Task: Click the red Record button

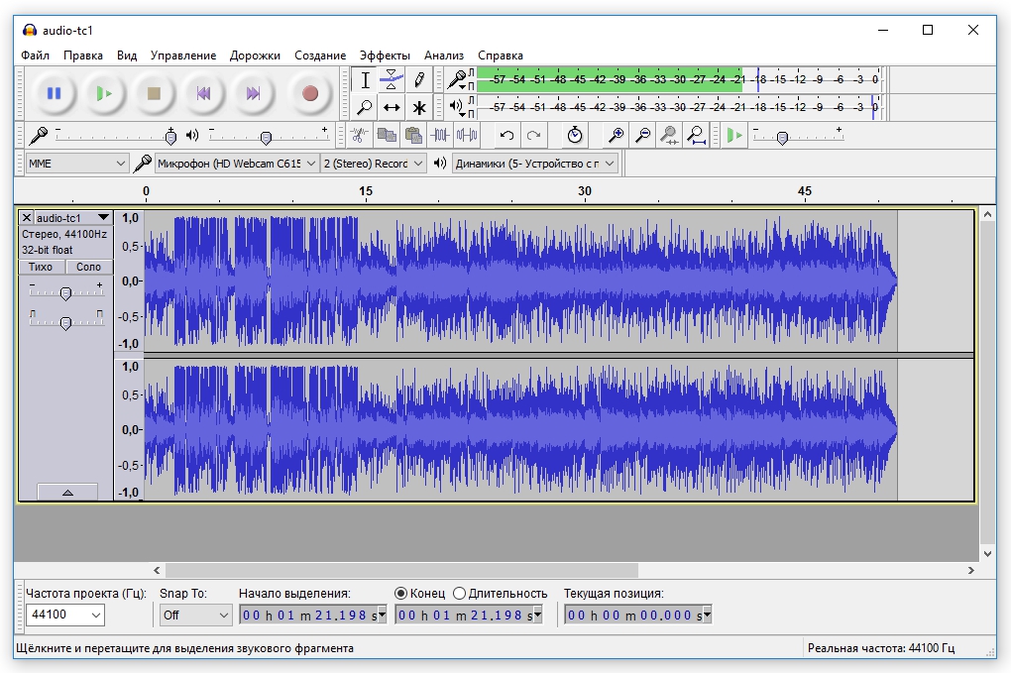Action: pos(310,93)
